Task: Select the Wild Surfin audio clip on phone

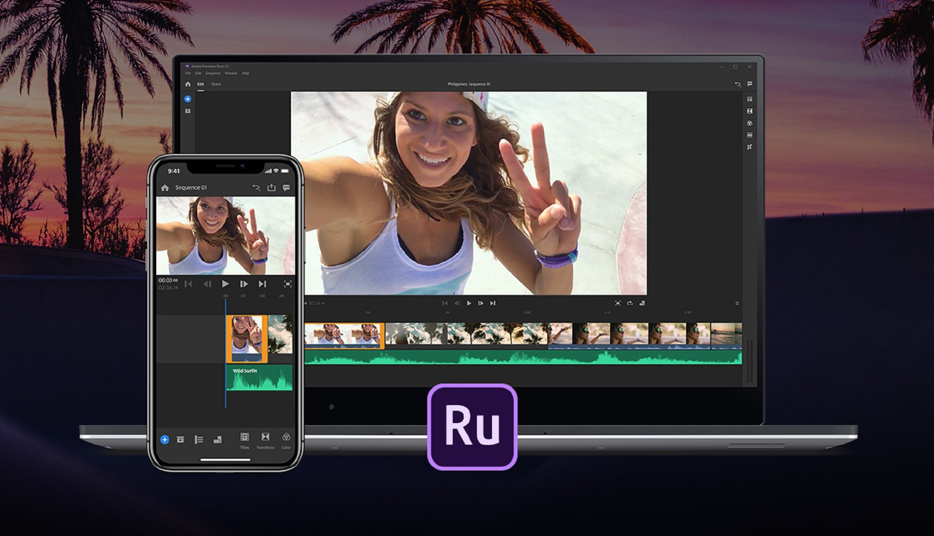Action: pos(260,378)
